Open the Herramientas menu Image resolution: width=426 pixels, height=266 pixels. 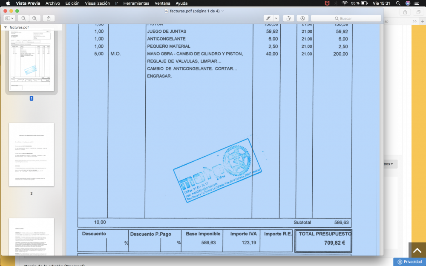tap(136, 3)
